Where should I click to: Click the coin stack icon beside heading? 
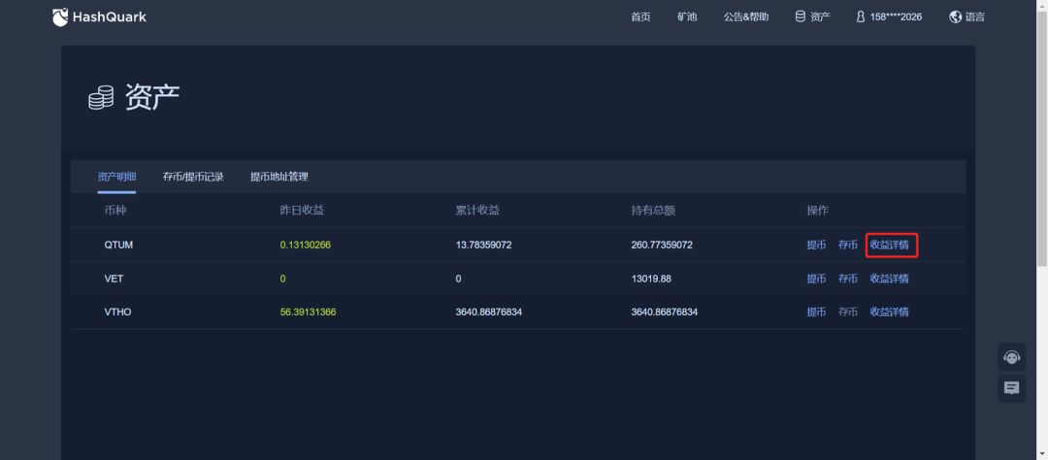pos(101,99)
